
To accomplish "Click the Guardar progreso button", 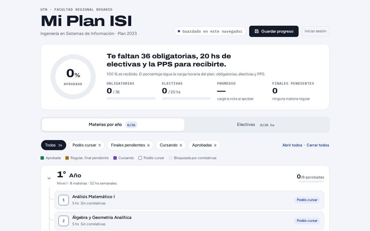I will (x=274, y=31).
